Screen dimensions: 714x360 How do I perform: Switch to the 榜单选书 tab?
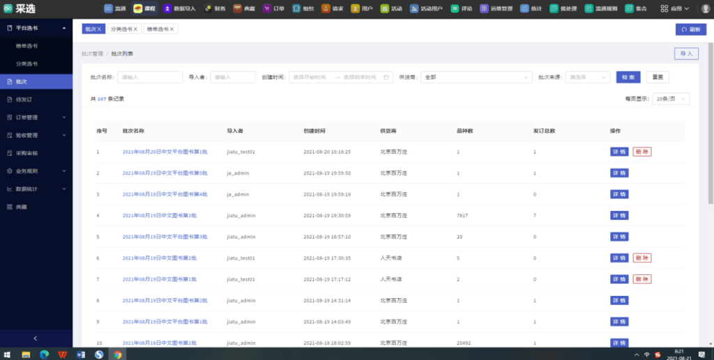pos(158,29)
